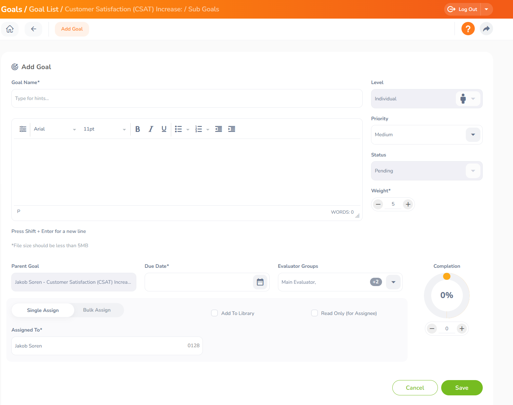513x405 pixels.
Task: Click the share arrow icon
Action: coord(486,29)
